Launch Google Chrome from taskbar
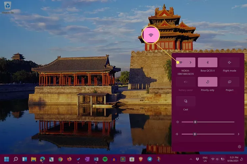The image size is (247, 164). (60, 159)
